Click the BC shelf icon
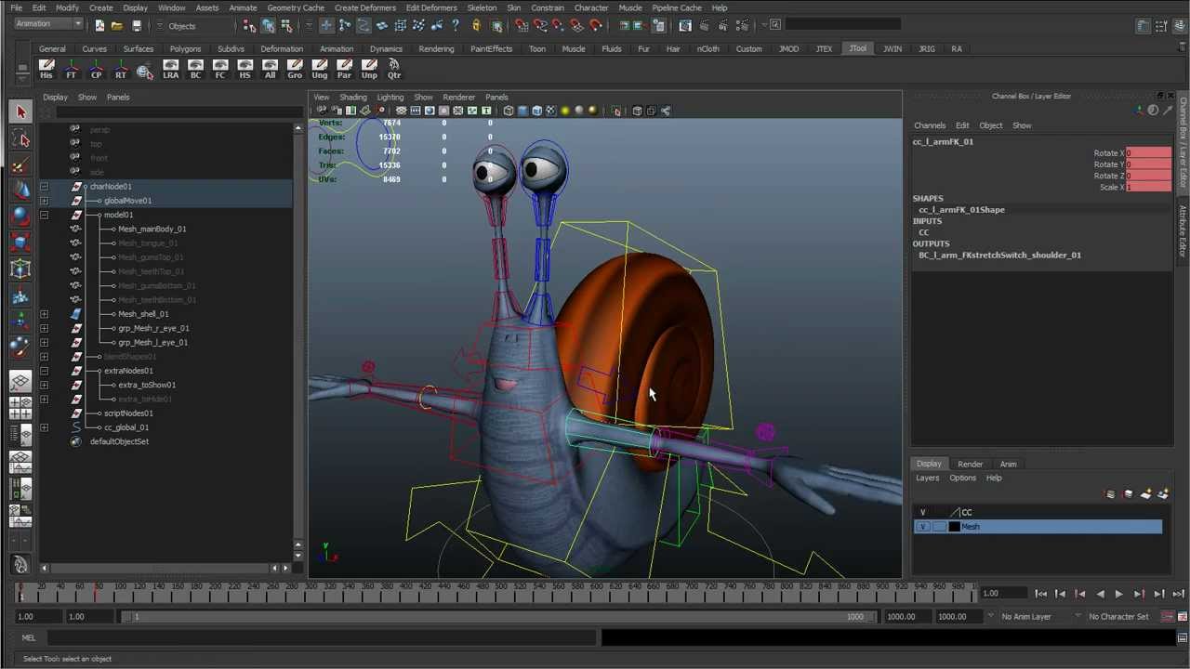The width and height of the screenshot is (1190, 669). point(195,69)
